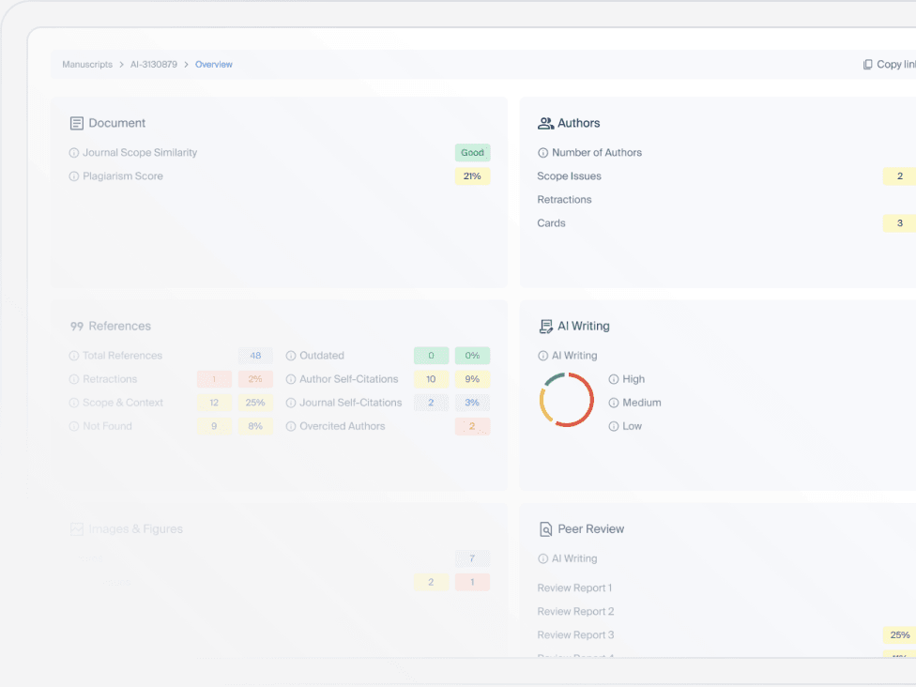
Task: Click the AI Writing donut chart
Action: tap(567, 400)
